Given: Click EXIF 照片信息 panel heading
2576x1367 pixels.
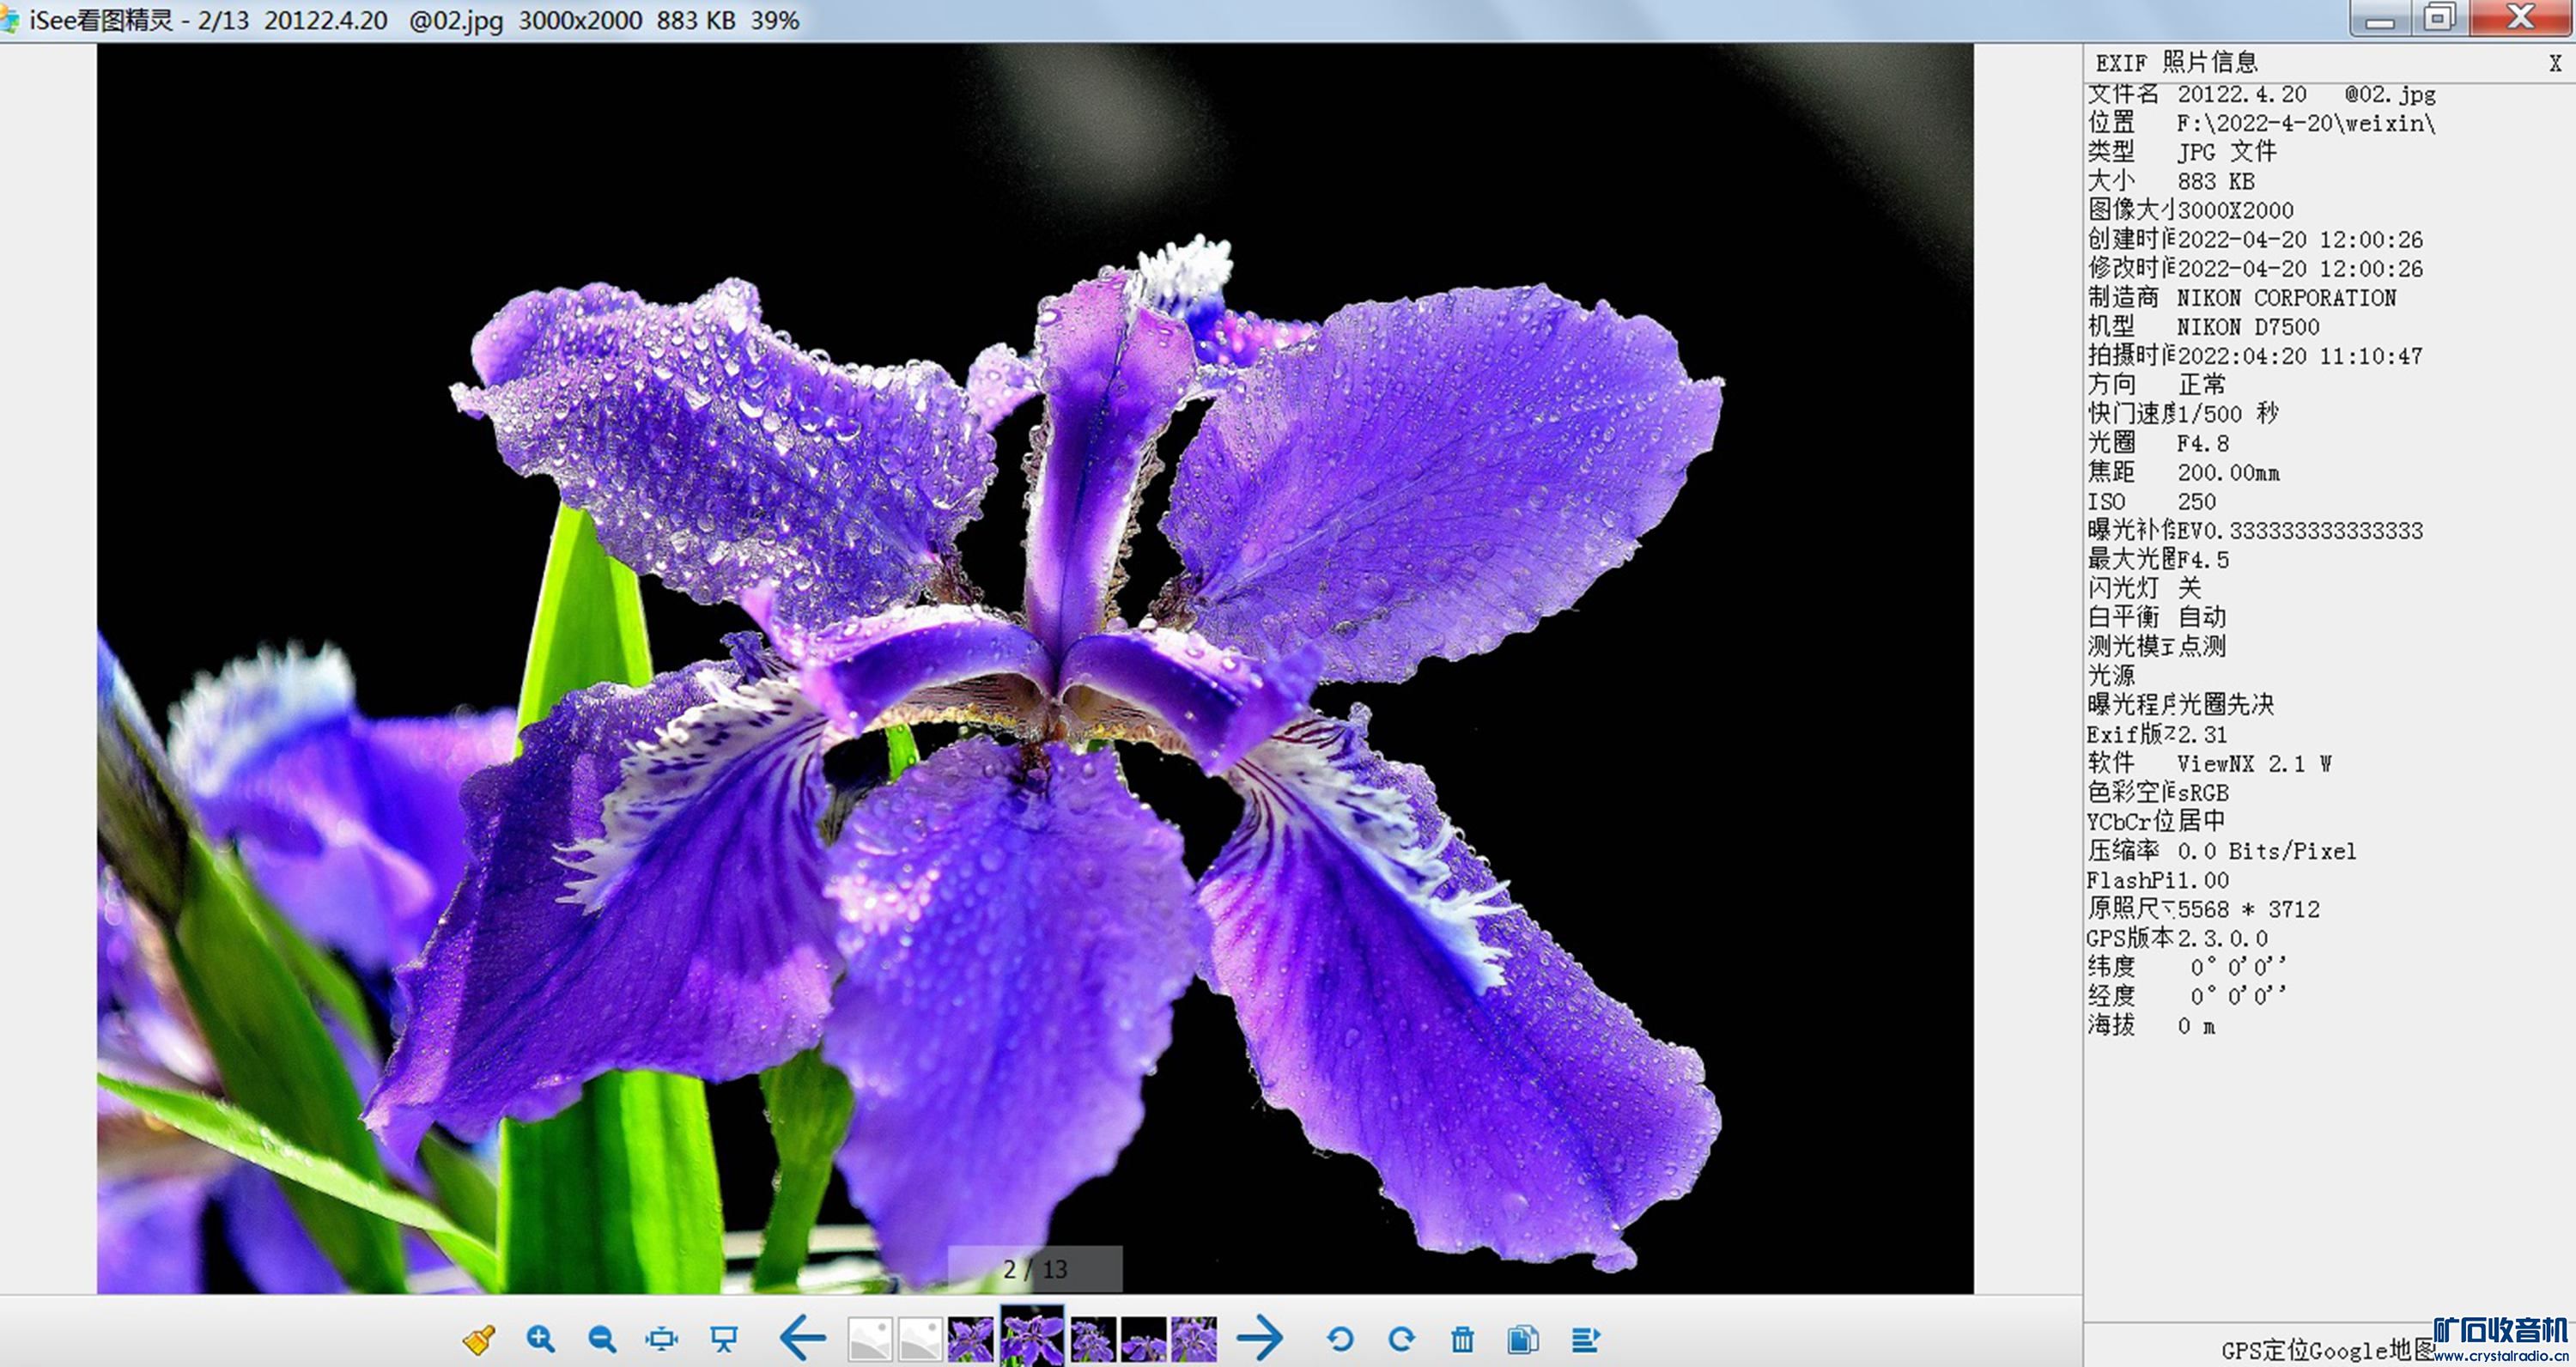Looking at the screenshot, I should pos(2177,63).
